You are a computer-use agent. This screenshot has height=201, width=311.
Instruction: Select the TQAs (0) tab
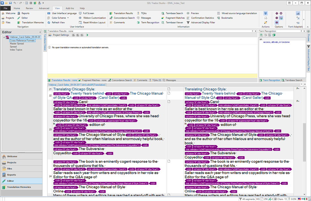pyautogui.click(x=155, y=80)
